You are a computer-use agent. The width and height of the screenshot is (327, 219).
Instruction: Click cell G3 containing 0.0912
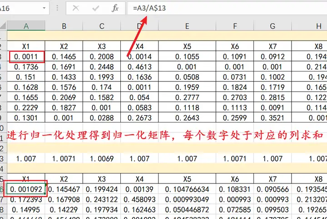pyautogui.click(x=272, y=56)
